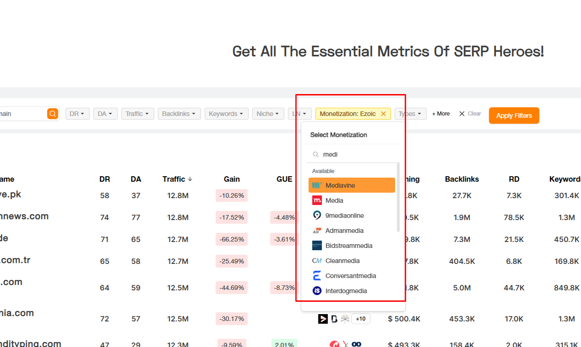
Task: Click the 27.7K backlinks value
Action: tap(462, 195)
